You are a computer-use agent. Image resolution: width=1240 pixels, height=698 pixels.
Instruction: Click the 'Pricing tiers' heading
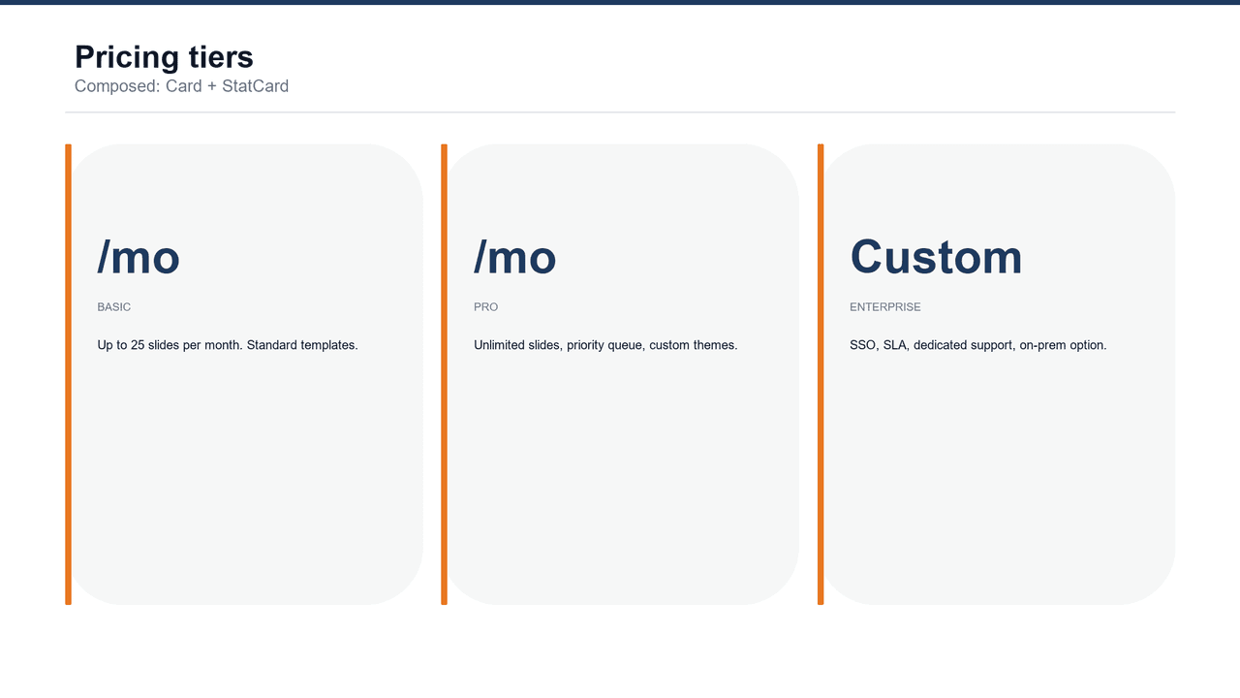click(164, 57)
